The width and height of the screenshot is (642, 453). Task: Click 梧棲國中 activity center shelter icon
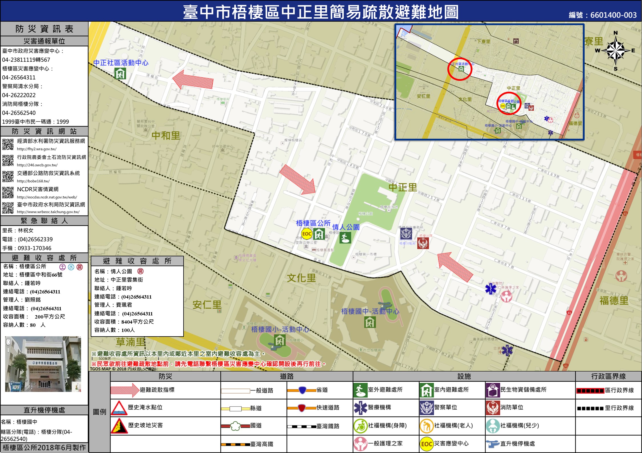point(370,322)
